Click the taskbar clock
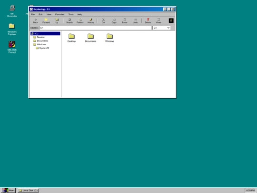Image resolution: width=257 pixels, height=193 pixels. 250,190
